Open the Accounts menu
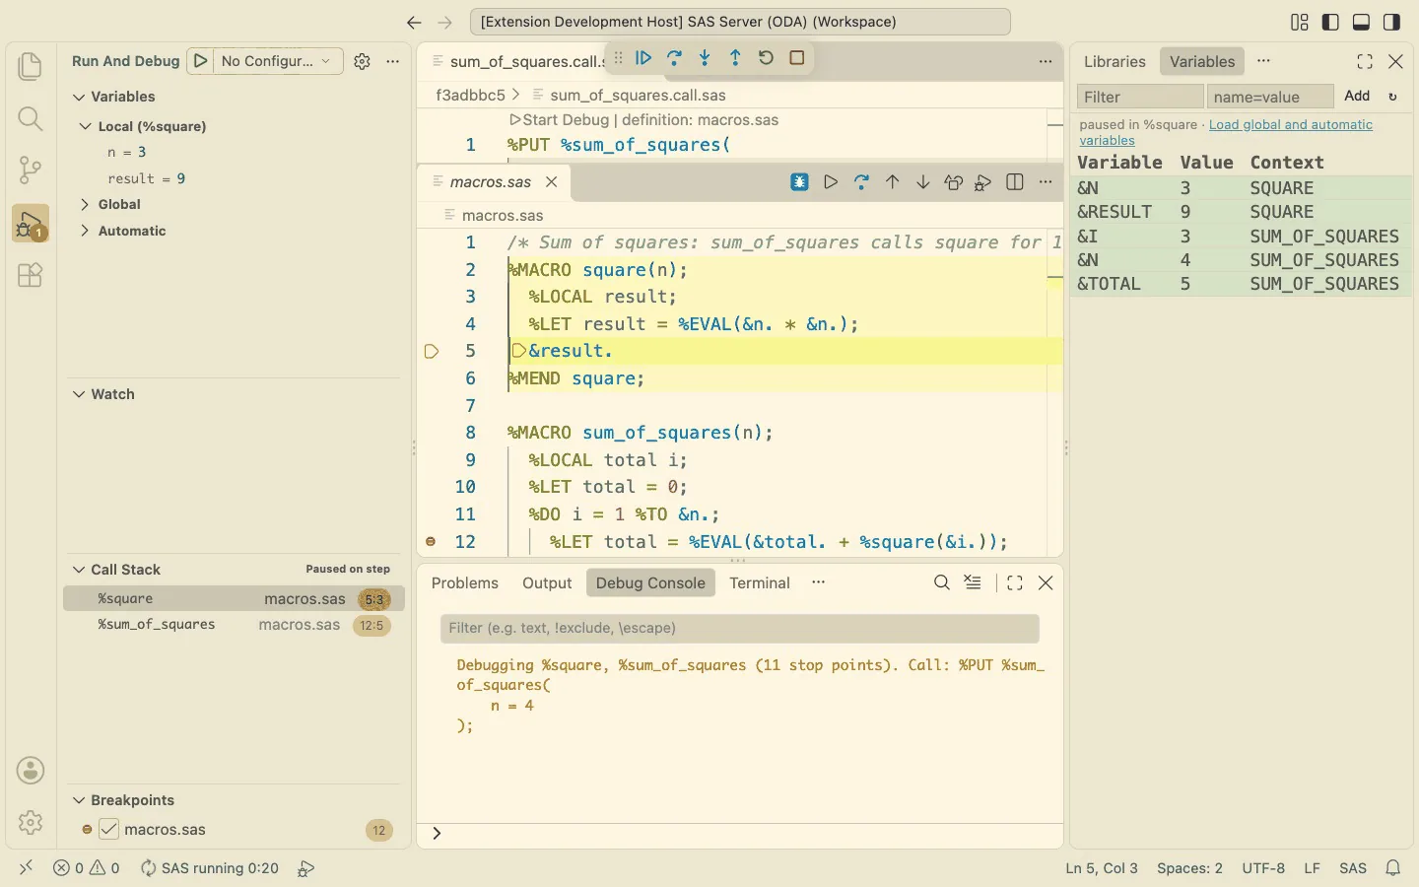 31,771
